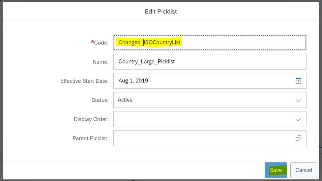Click the Status label text

[x=100, y=100]
